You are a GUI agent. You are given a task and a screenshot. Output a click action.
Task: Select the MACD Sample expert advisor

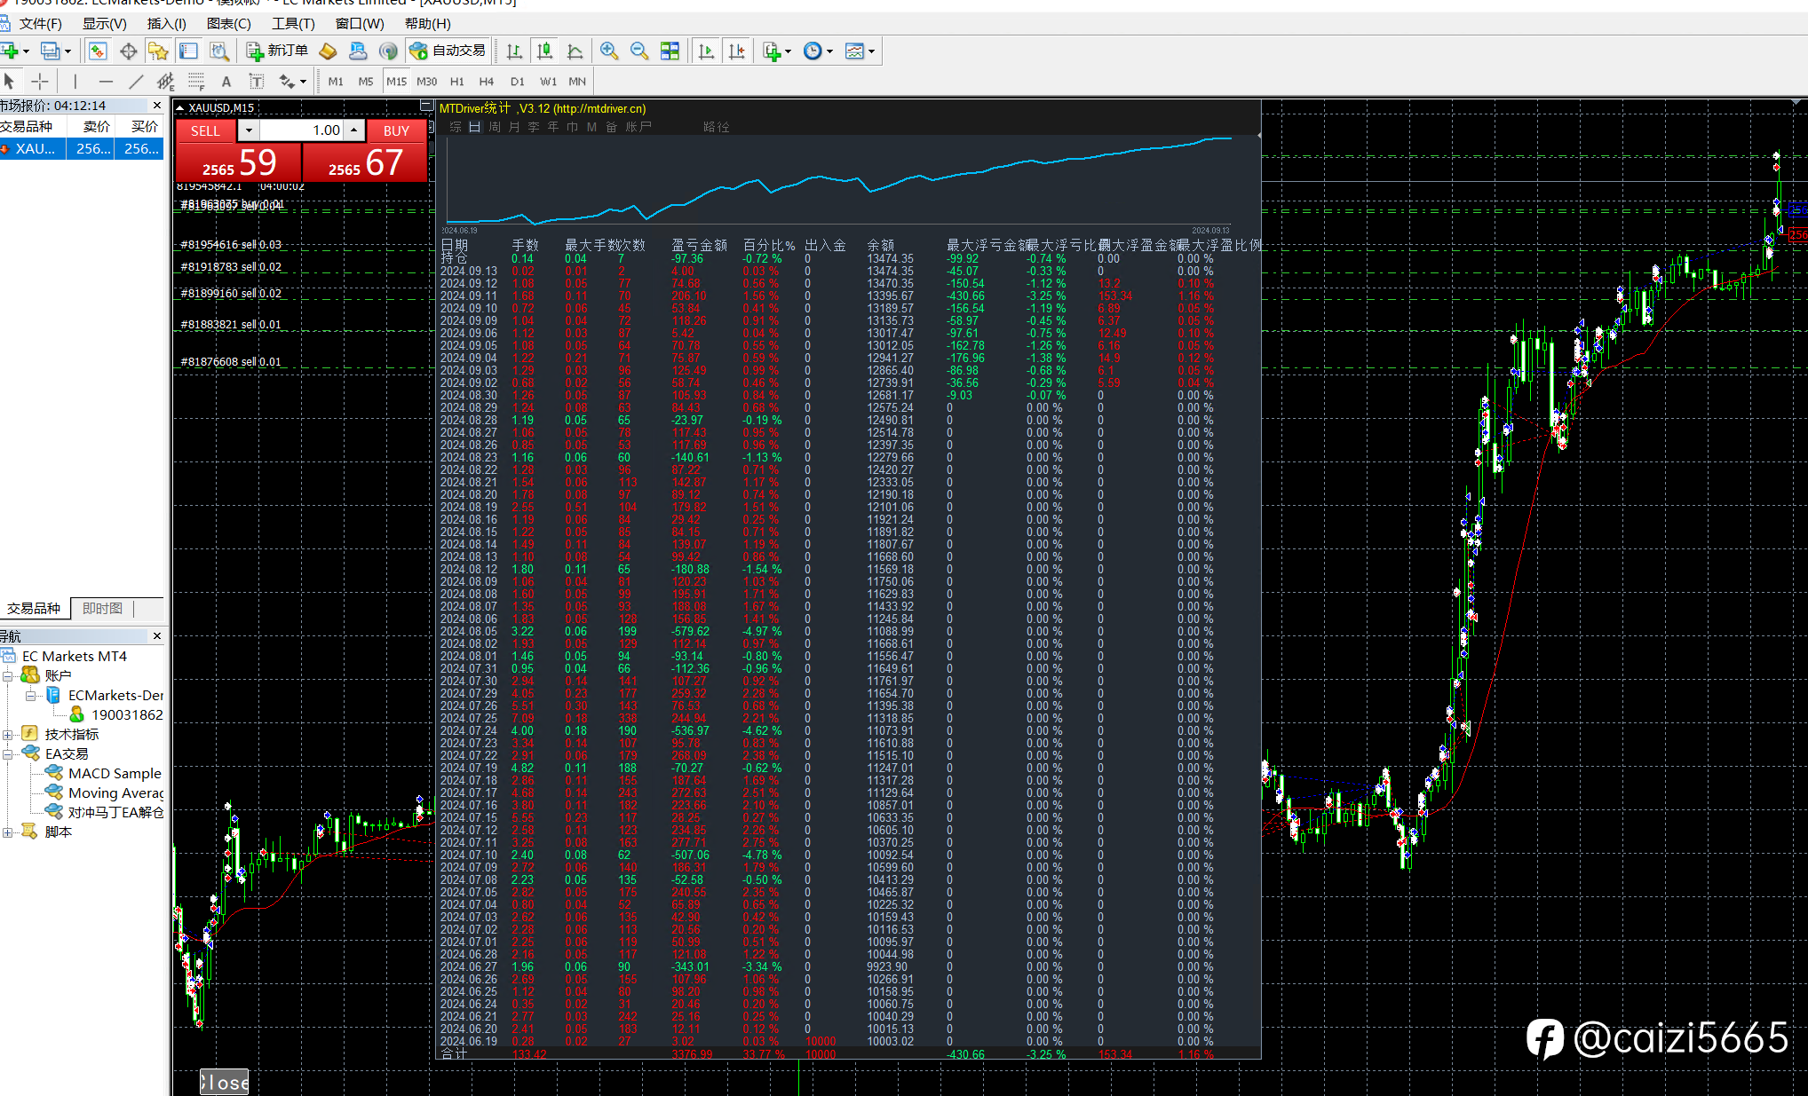115,774
